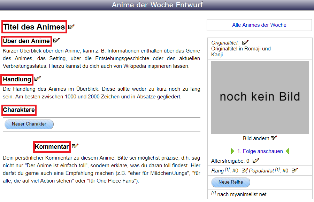Click edit icon next to Titel des Animes

click(71, 26)
